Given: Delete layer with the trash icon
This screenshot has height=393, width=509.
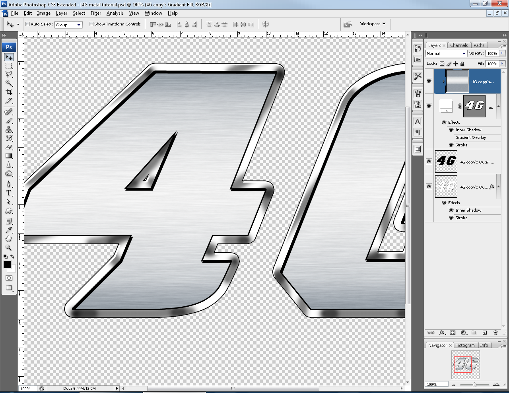Looking at the screenshot, I should pos(495,333).
